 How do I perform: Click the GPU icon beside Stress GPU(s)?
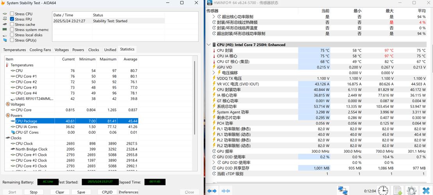(5, 40)
